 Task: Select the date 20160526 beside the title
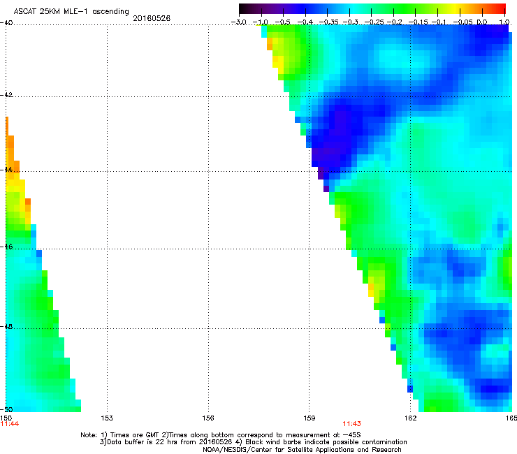click(152, 18)
